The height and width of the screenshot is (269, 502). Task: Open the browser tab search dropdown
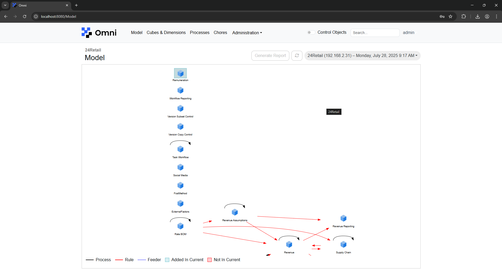coord(5,5)
